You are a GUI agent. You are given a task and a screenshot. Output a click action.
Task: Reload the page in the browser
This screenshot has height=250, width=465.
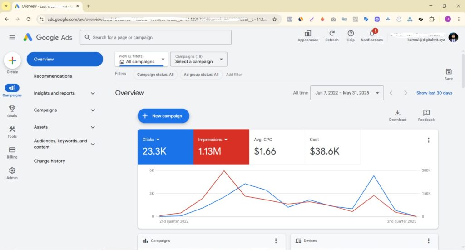(29, 19)
